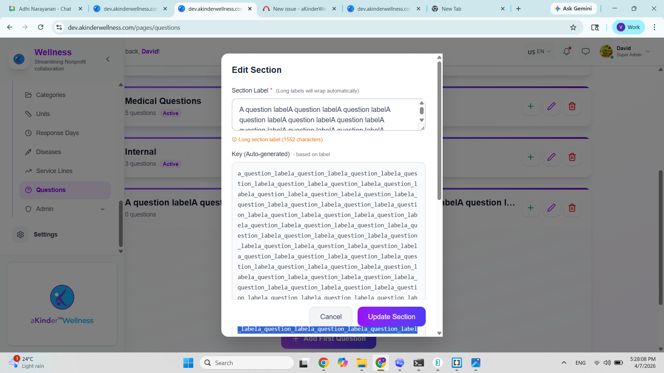664x373 pixels.
Task: Open the chat messages icon
Action: (x=585, y=51)
